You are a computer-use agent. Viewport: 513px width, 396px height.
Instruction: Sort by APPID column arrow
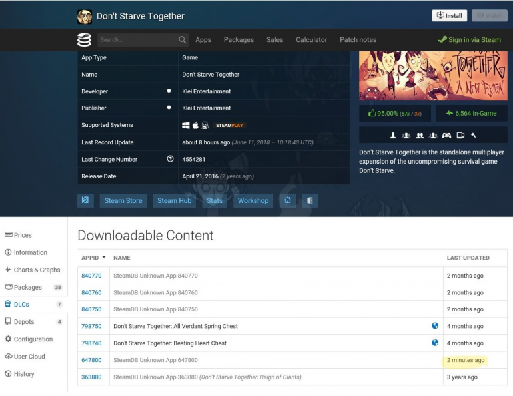pos(104,257)
